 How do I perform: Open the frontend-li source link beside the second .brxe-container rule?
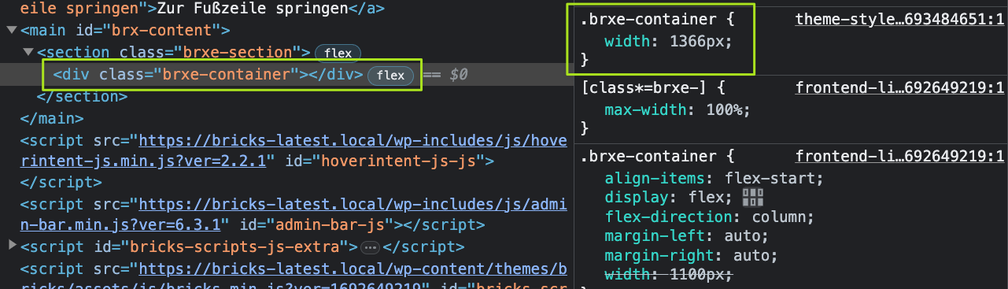[x=899, y=156]
